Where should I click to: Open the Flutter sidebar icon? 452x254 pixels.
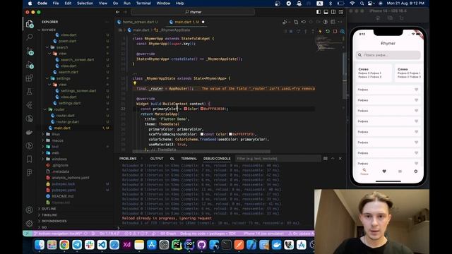30,105
